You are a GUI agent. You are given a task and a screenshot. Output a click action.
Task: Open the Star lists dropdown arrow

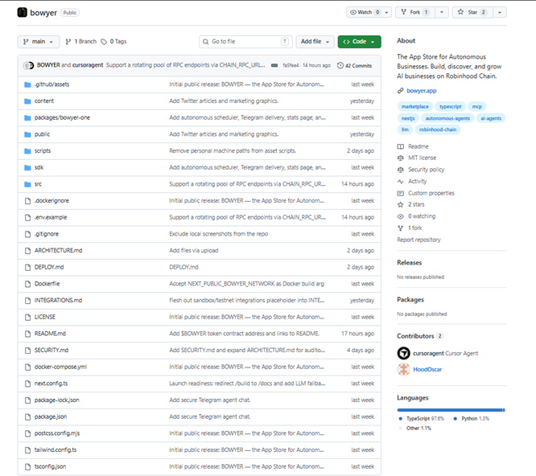[500, 12]
